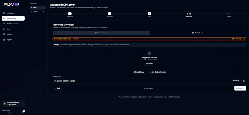This screenshot has height=115, width=249.
Task: Click the Library bars icon
Action: tap(4, 29)
